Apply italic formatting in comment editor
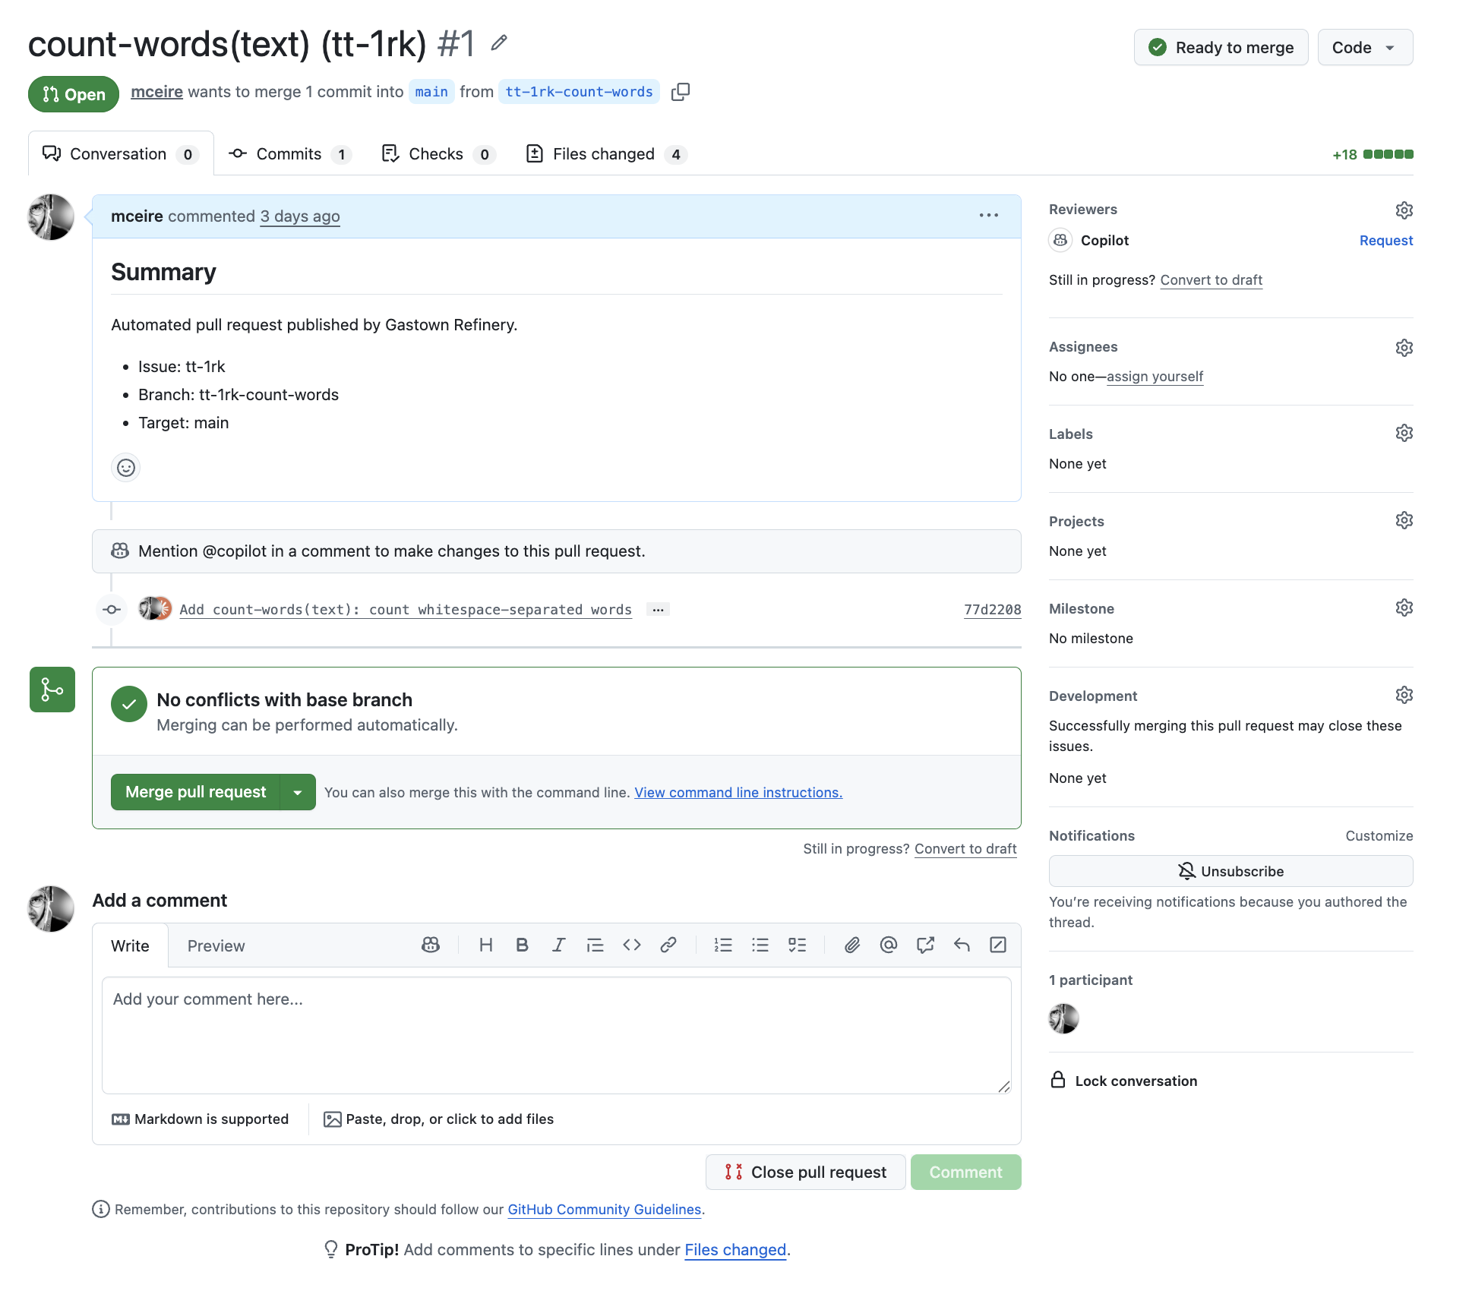The width and height of the screenshot is (1469, 1294). 558,945
